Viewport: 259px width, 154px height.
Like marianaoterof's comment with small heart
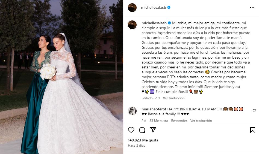click(254, 111)
